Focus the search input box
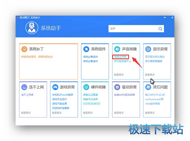The height and width of the screenshot is (141, 190). coord(136,29)
